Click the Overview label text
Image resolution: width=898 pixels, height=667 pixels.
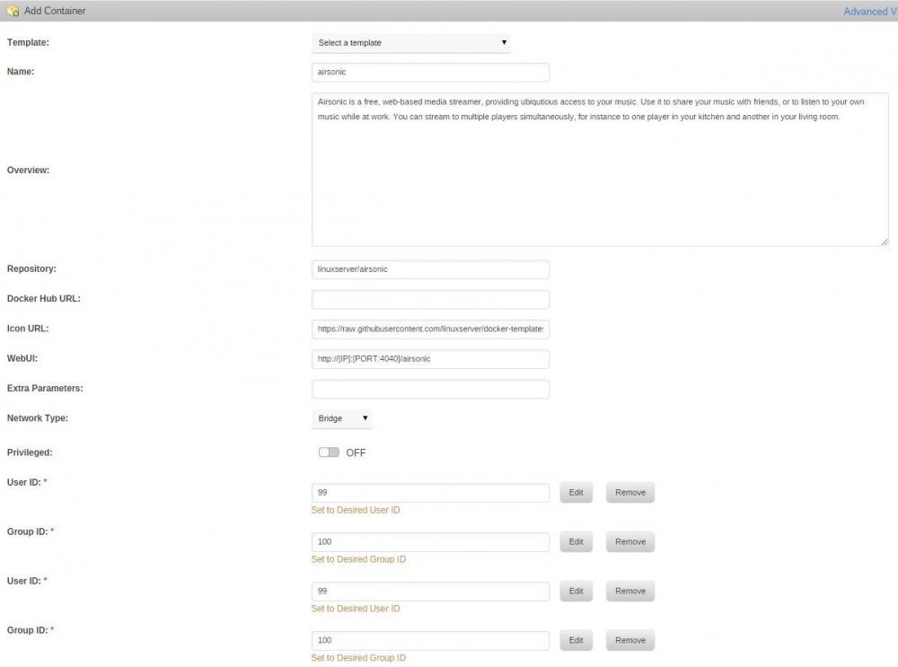[28, 170]
